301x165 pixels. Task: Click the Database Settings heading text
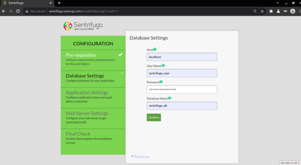pyautogui.click(x=149, y=38)
